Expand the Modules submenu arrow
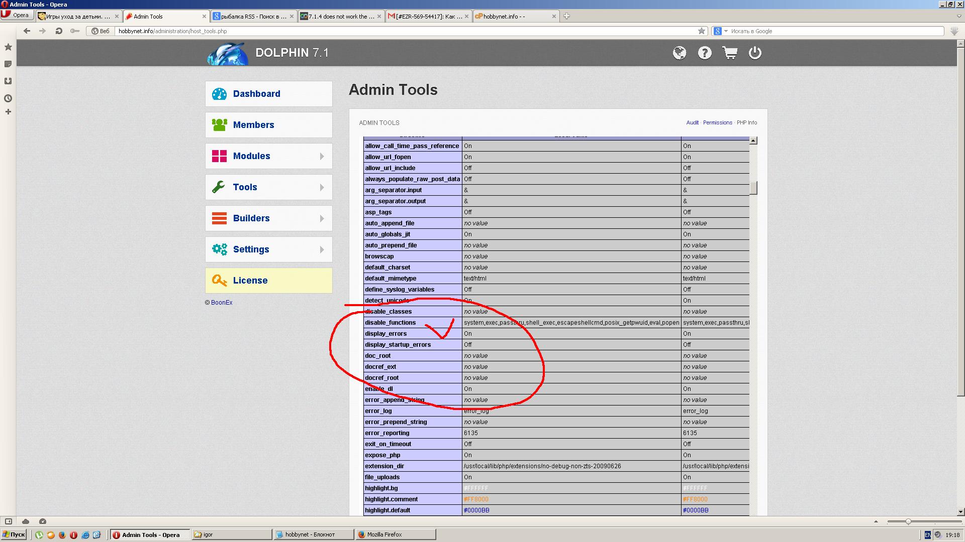The width and height of the screenshot is (965, 542). [x=322, y=157]
